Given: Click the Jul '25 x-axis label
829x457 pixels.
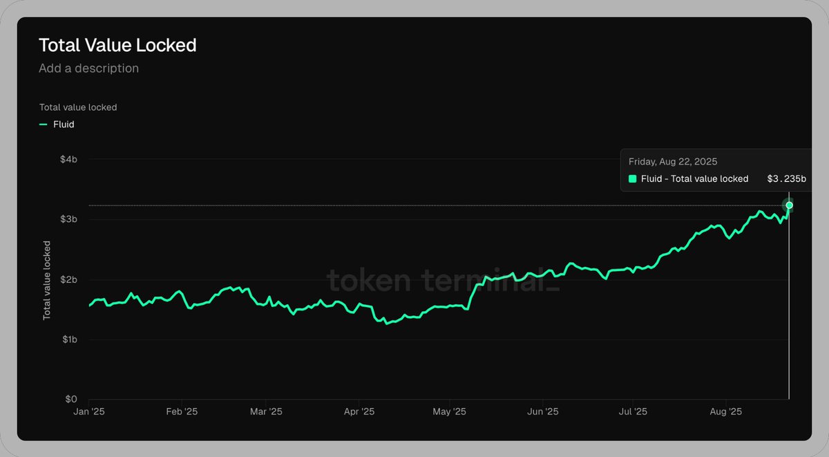Looking at the screenshot, I should tap(632, 411).
